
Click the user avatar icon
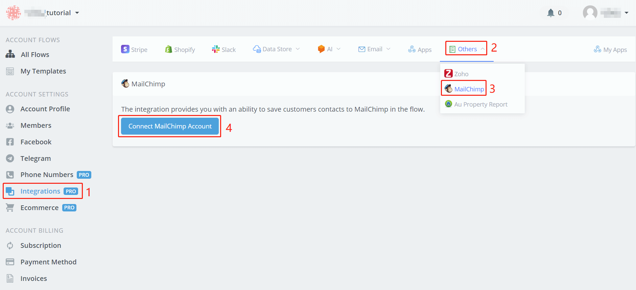pyautogui.click(x=590, y=13)
